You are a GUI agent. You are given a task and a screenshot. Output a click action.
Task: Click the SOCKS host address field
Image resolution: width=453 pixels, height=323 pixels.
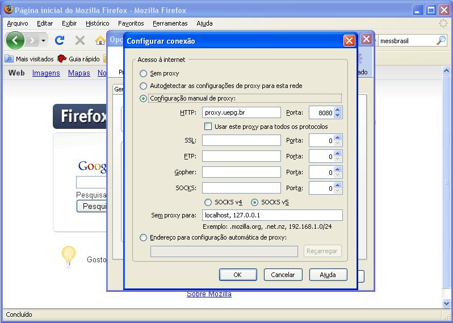(x=241, y=188)
